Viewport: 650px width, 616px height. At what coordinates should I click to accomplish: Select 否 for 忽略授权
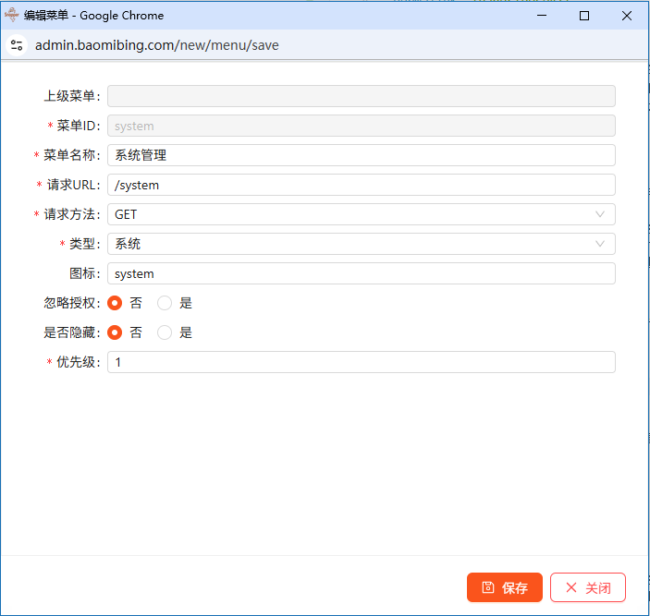[x=116, y=303]
